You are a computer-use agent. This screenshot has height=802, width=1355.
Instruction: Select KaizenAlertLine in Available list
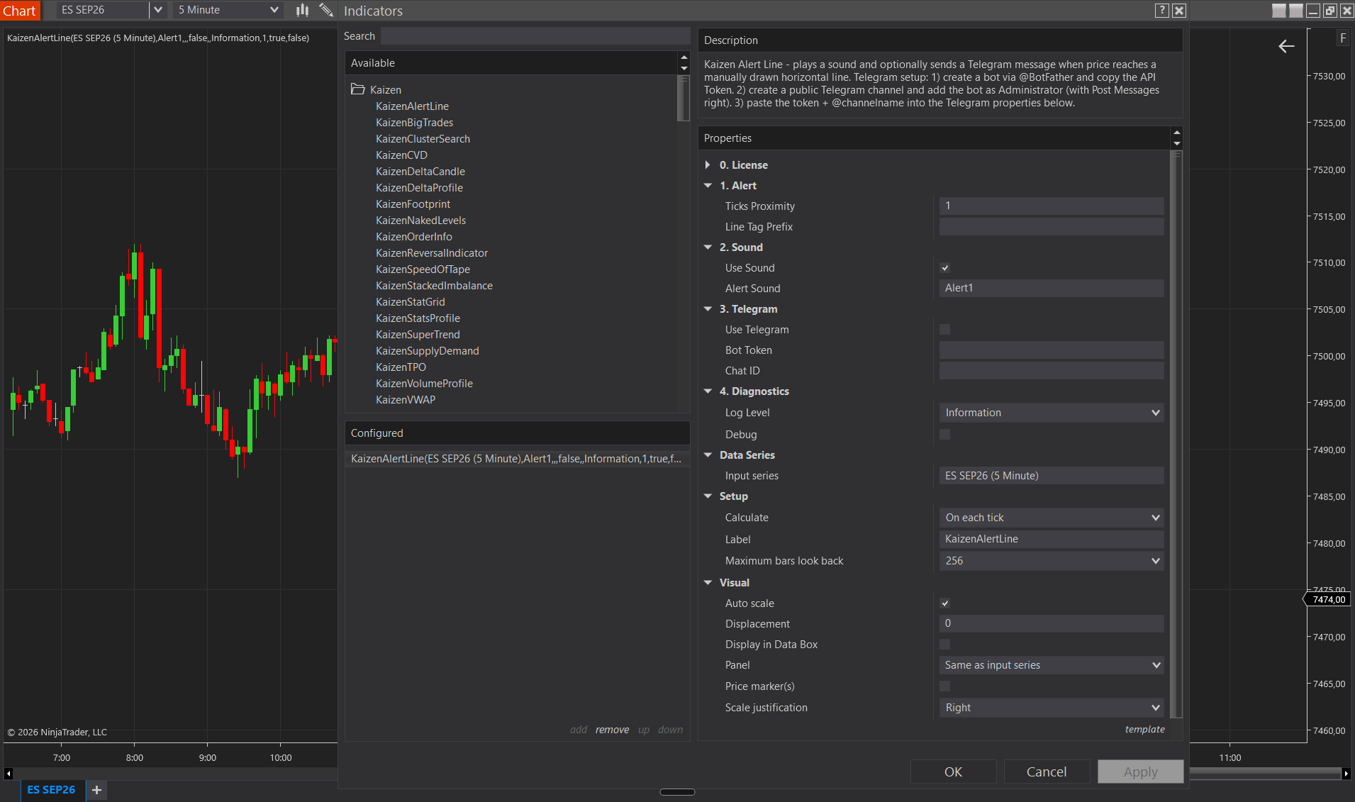pyautogui.click(x=412, y=106)
